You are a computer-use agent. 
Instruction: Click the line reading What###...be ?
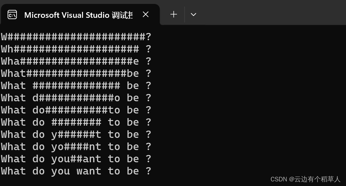tap(76, 73)
